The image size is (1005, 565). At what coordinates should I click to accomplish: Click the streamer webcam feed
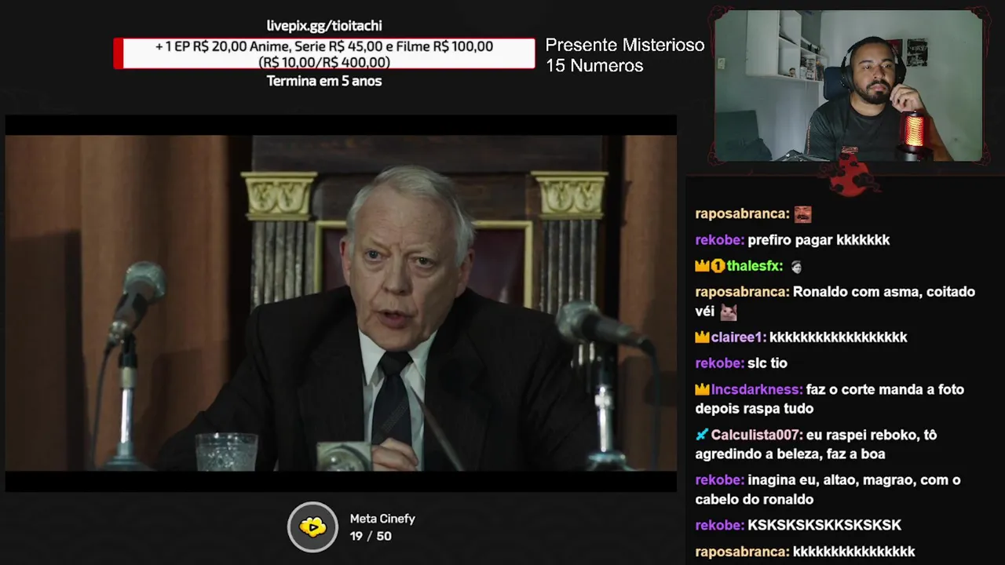point(849,86)
